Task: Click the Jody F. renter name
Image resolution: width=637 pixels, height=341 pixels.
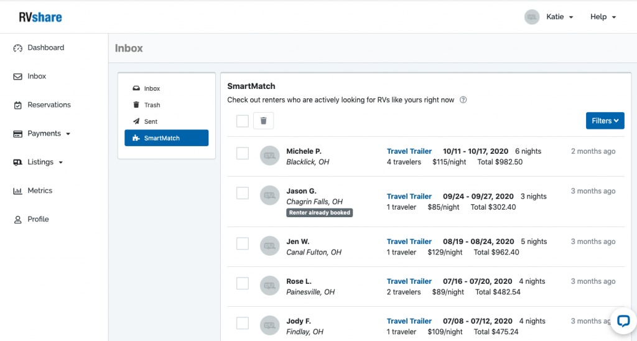Action: tap(299, 321)
